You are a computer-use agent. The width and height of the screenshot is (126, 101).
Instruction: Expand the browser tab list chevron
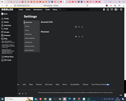click(5, 2)
